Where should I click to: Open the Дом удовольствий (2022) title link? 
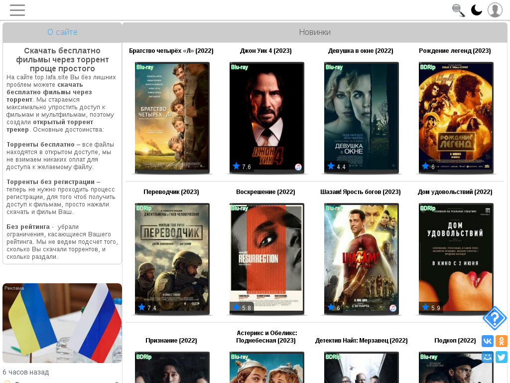point(455,192)
